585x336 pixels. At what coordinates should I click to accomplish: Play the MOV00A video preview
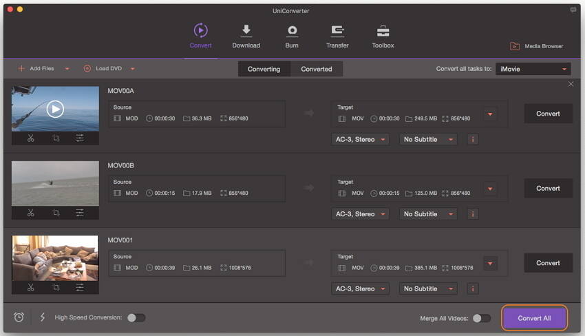click(x=55, y=109)
